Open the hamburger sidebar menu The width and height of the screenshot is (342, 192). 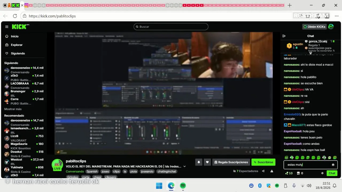tap(7, 27)
